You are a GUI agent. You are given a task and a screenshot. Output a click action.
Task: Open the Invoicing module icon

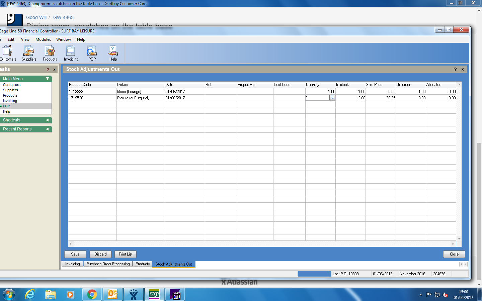point(71,53)
